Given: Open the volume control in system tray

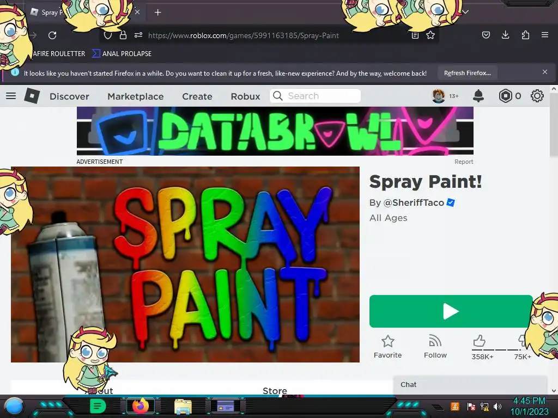Looking at the screenshot, I should tap(498, 406).
